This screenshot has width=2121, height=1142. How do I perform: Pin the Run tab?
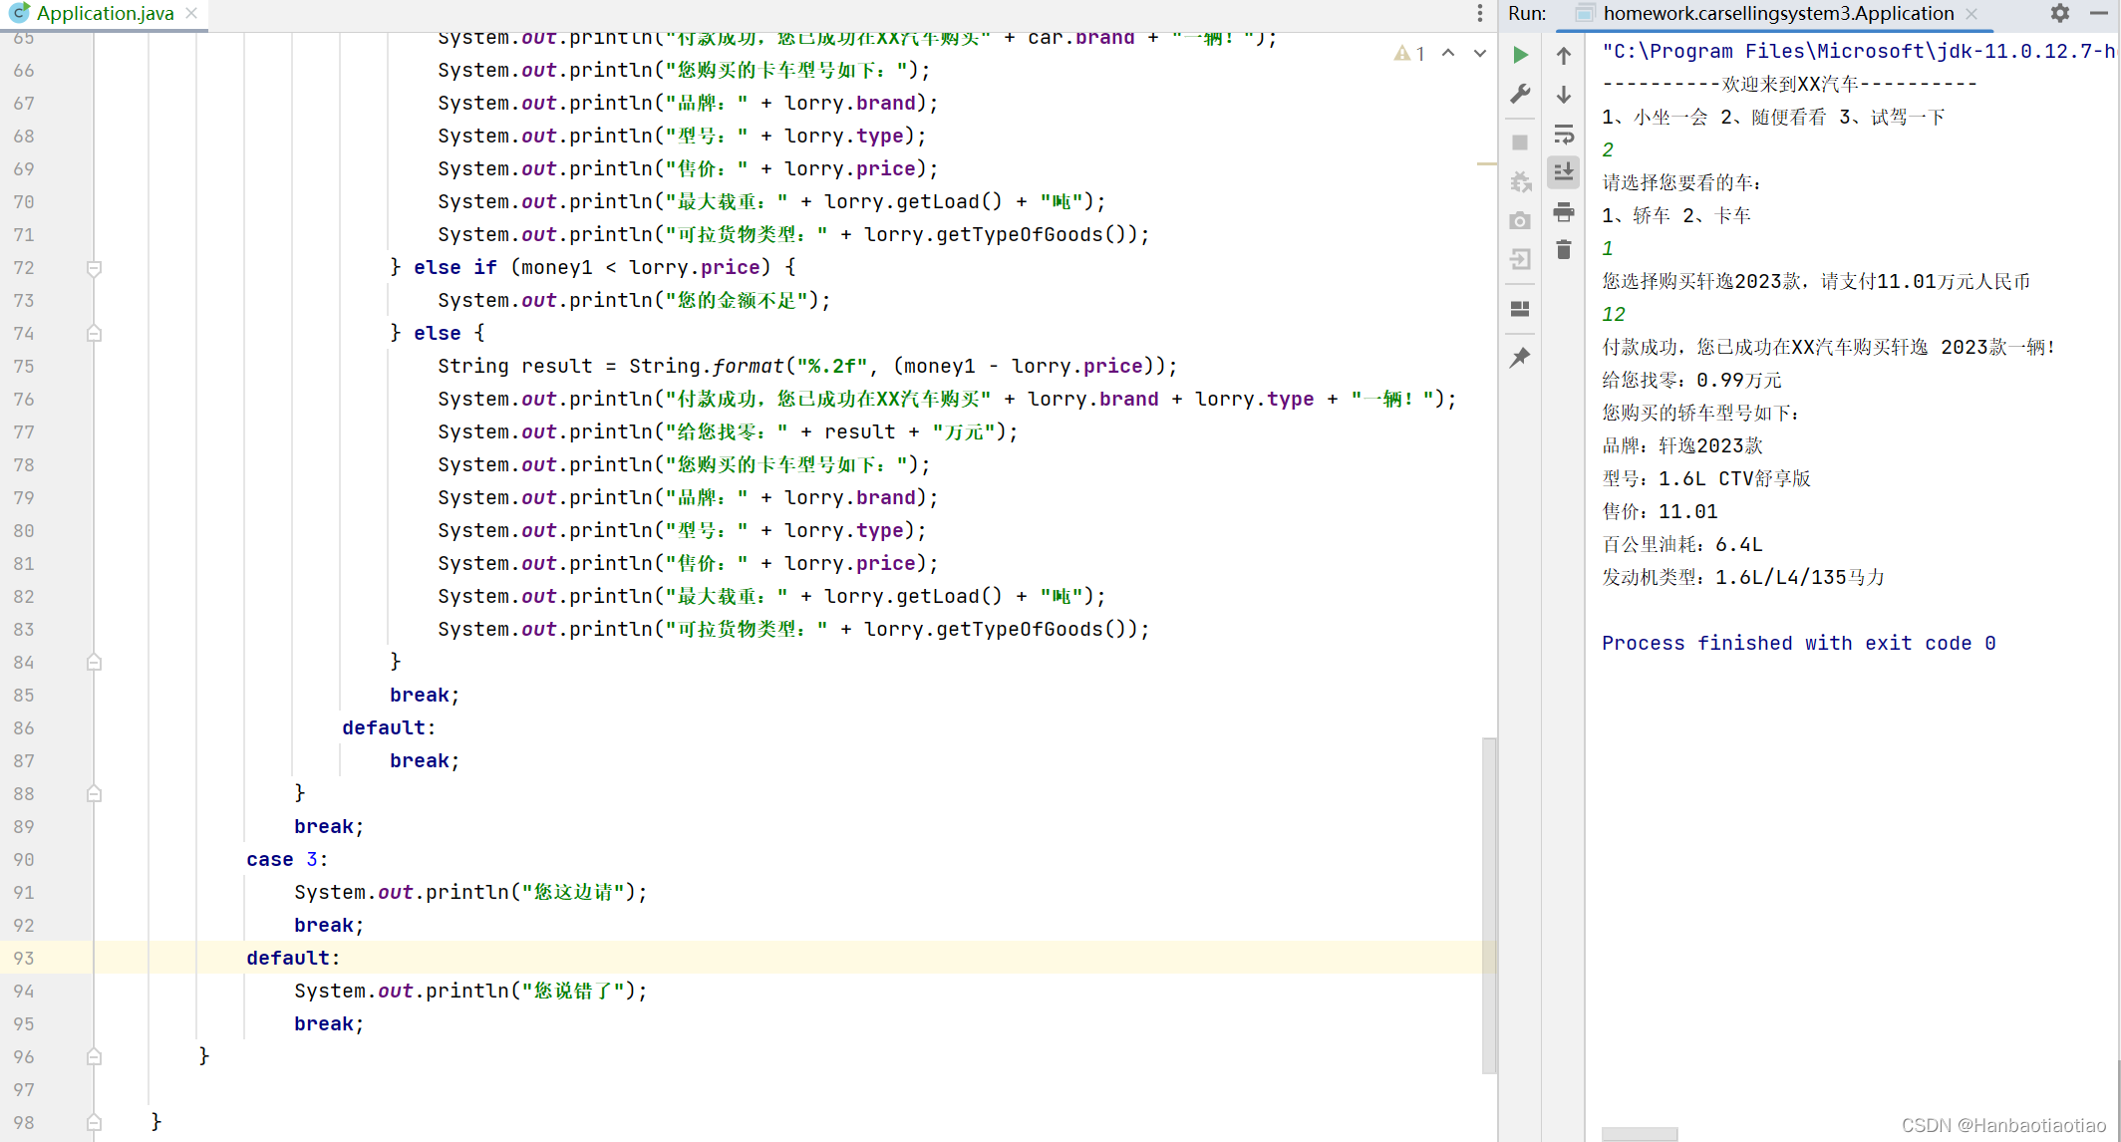click(x=1520, y=357)
